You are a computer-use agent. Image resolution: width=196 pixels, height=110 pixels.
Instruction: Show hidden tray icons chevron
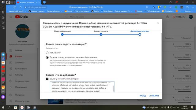pyautogui.click(x=162, y=108)
